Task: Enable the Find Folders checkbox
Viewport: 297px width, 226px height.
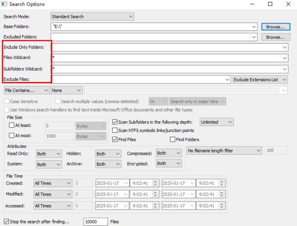Action: (x=173, y=139)
